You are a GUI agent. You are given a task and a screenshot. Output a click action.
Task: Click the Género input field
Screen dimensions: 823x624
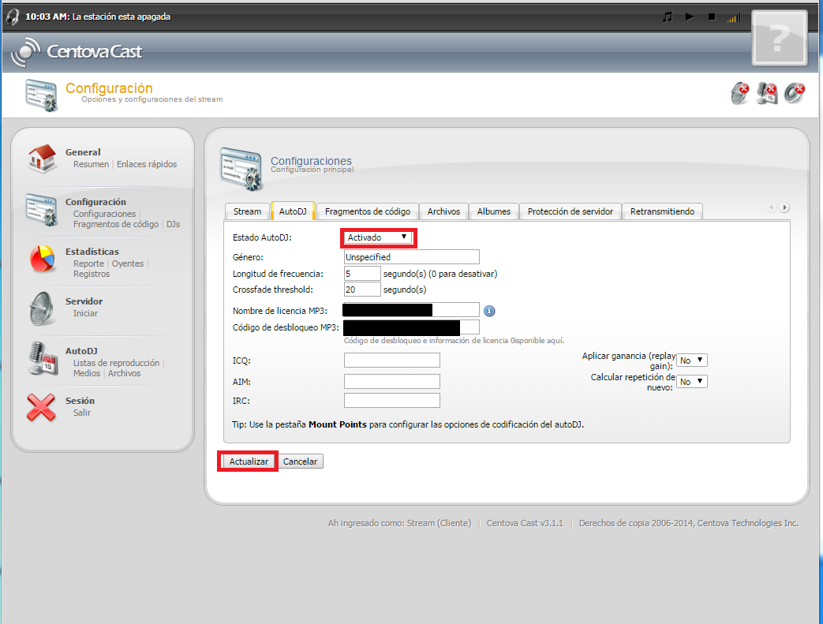pos(412,257)
